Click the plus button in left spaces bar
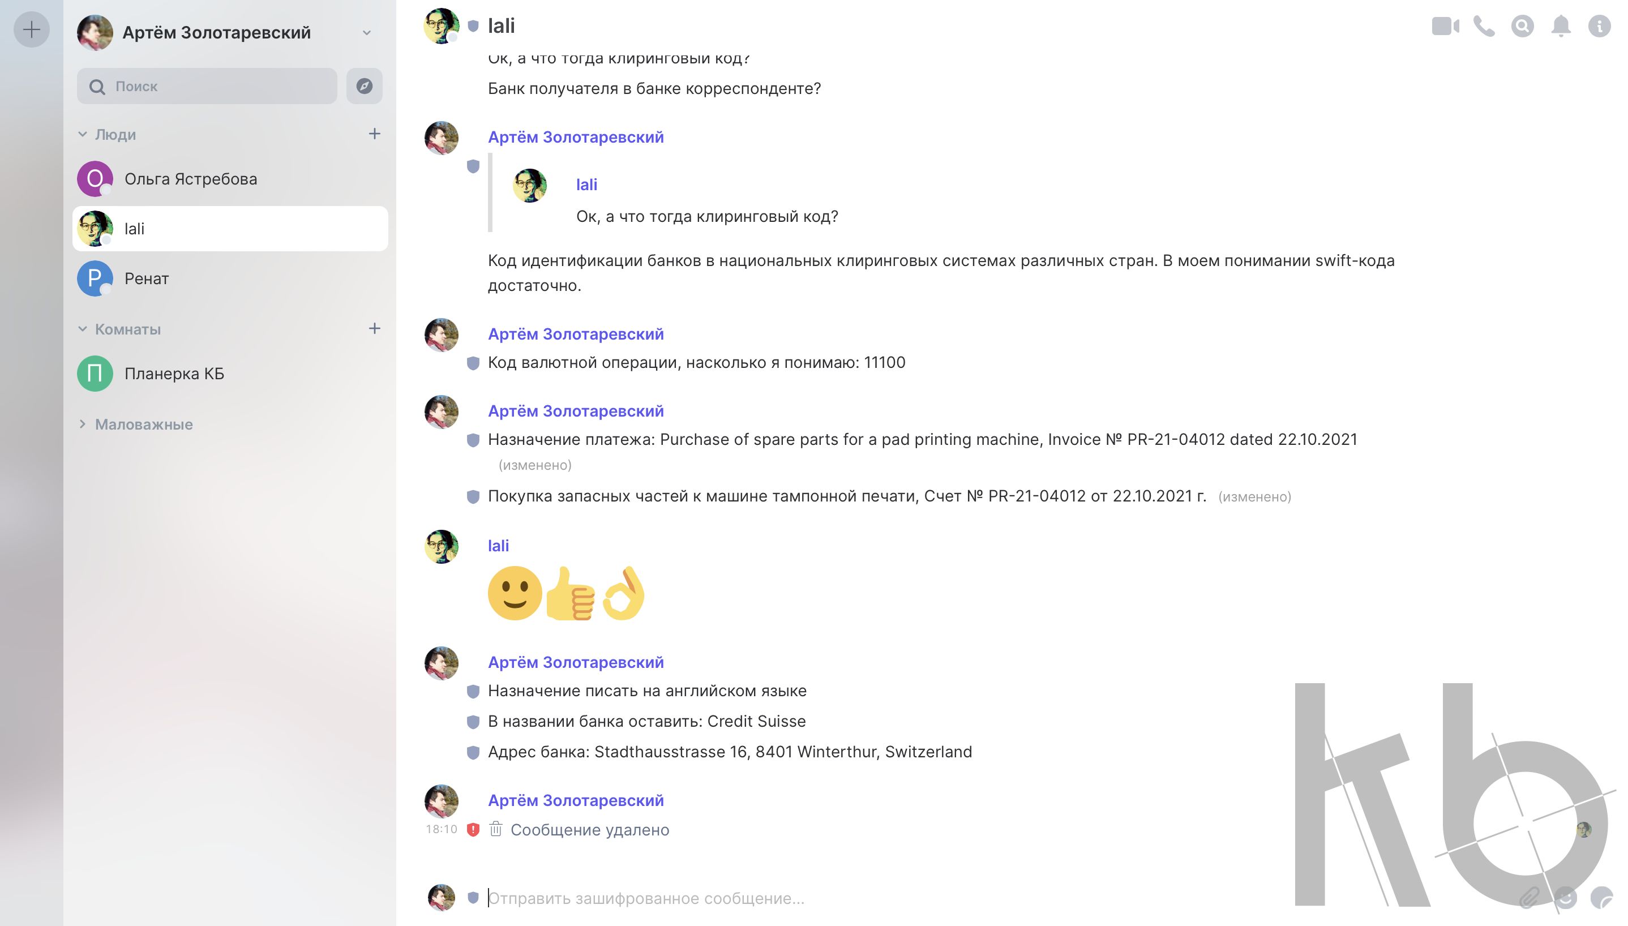Image resolution: width=1628 pixels, height=926 pixels. click(x=31, y=30)
